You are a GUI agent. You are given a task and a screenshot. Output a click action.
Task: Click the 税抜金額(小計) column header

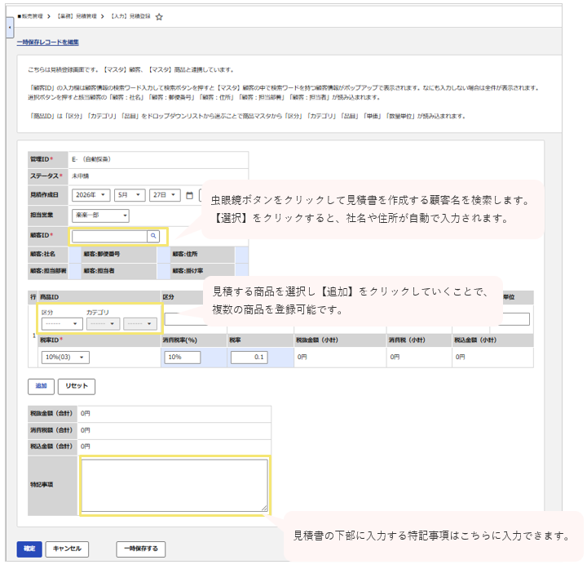tap(340, 340)
